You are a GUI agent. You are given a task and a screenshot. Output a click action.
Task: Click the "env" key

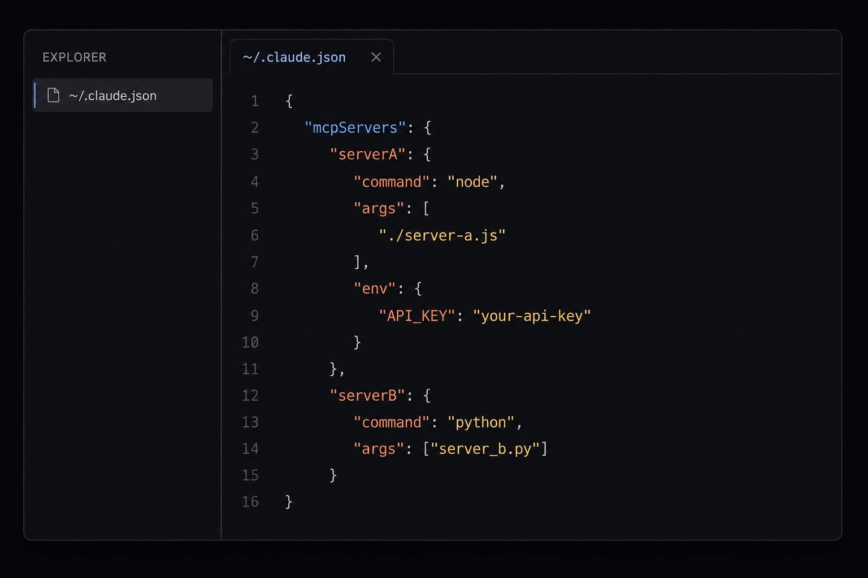click(x=375, y=288)
